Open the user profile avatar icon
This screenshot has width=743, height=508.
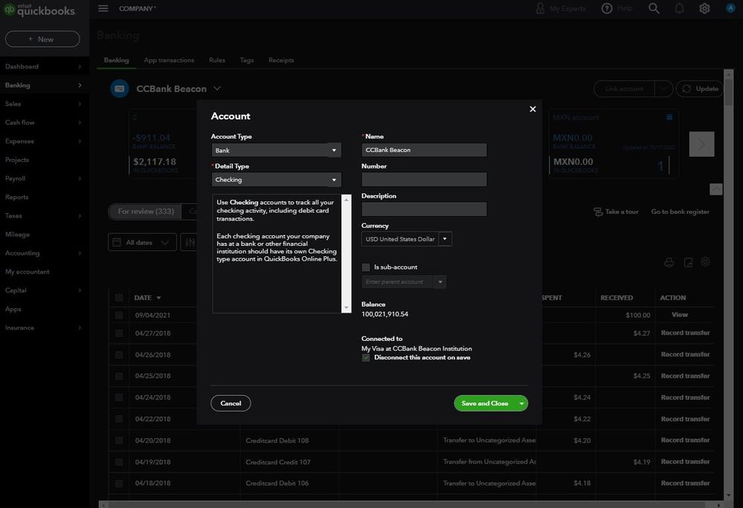730,8
